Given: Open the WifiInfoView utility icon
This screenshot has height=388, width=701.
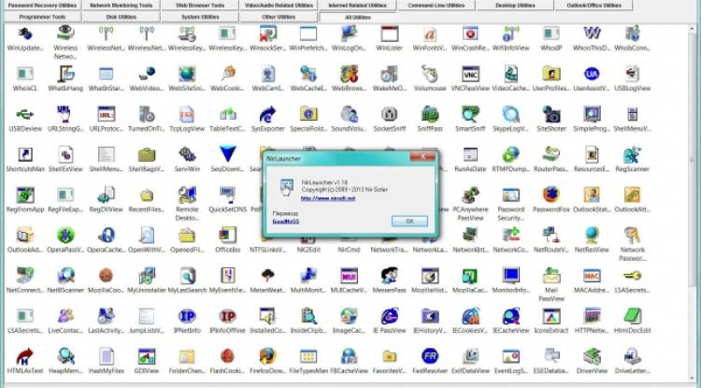Looking at the screenshot, I should click(x=510, y=35).
